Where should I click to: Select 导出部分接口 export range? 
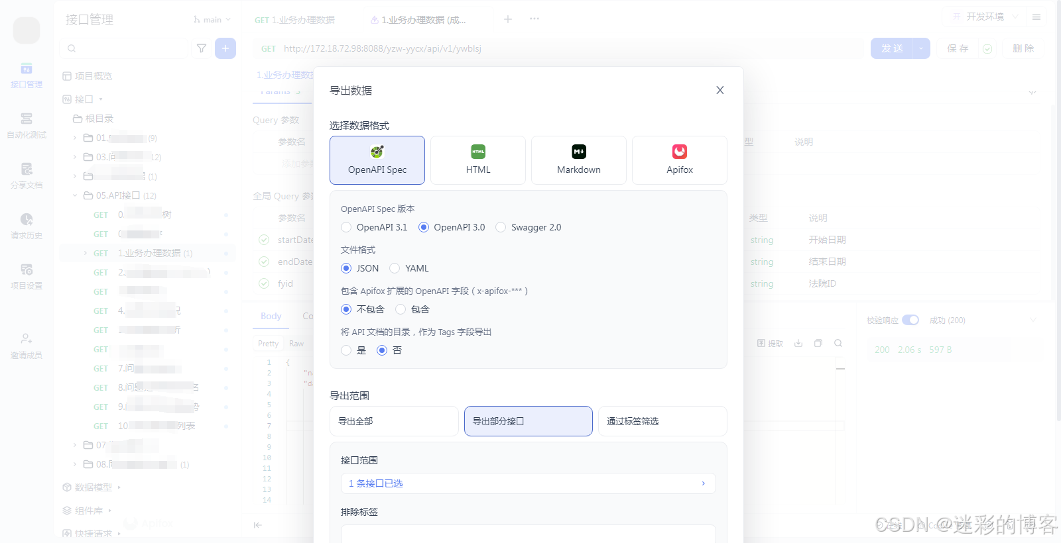pyautogui.click(x=529, y=421)
